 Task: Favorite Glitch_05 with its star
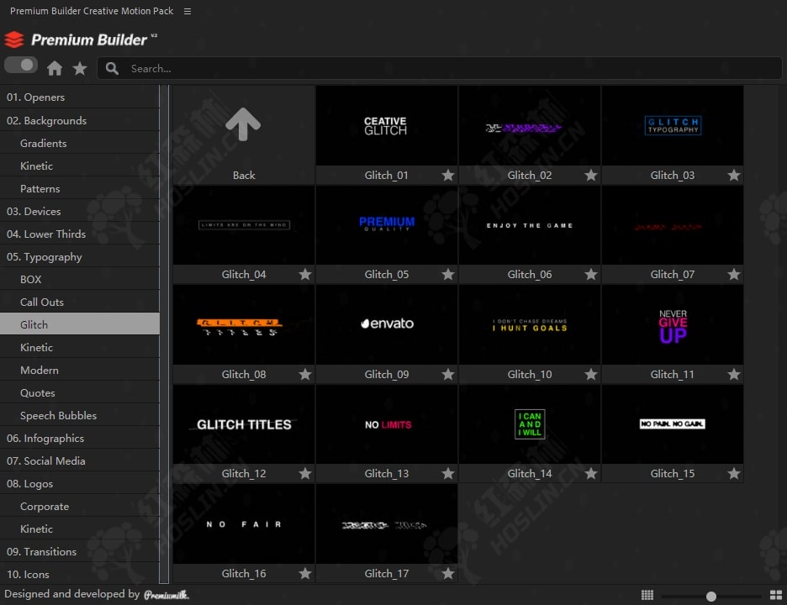coord(448,275)
